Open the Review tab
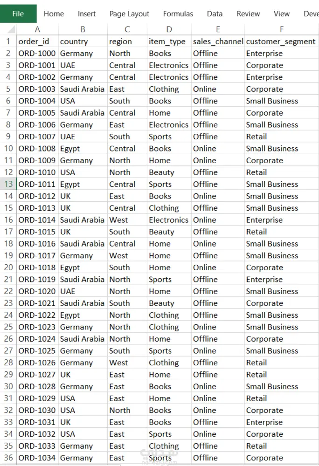The width and height of the screenshot is (319, 466). click(x=248, y=14)
